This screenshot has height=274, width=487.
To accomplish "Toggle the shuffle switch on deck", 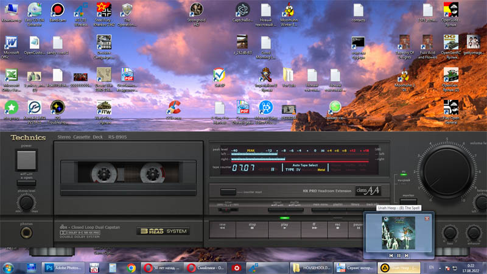I will (x=295, y=210).
